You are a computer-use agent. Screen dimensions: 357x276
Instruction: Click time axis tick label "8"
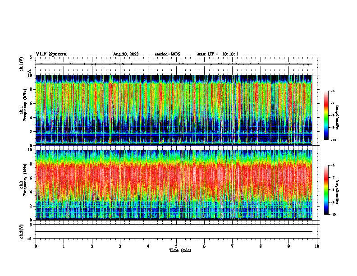[261, 246]
